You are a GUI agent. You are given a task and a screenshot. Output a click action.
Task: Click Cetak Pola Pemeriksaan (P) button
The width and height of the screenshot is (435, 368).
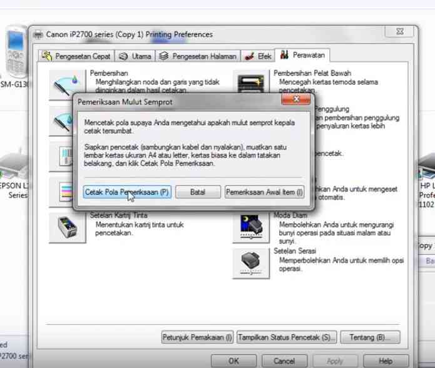coord(127,192)
